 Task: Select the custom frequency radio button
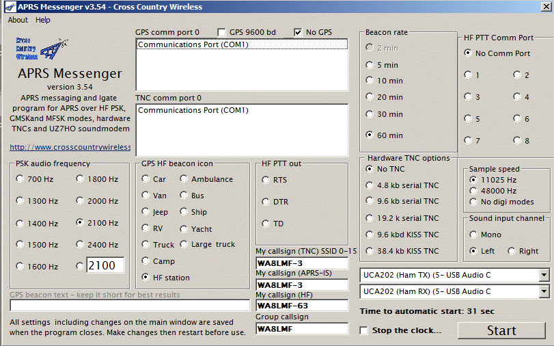click(80, 266)
